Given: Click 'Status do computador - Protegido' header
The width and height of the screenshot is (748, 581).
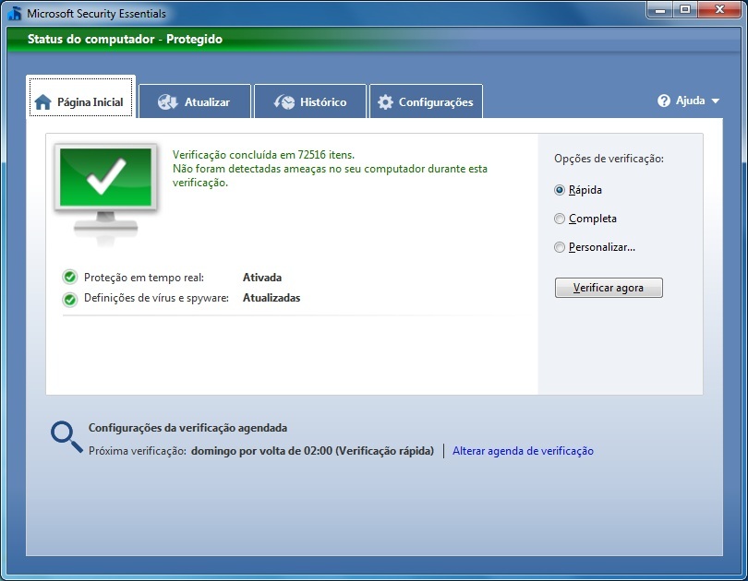Looking at the screenshot, I should (x=125, y=39).
